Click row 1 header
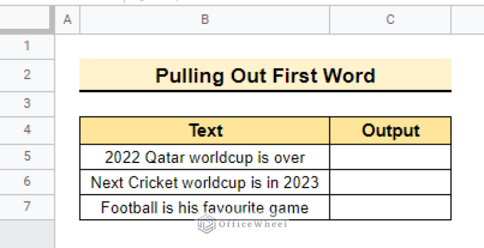 27,47
